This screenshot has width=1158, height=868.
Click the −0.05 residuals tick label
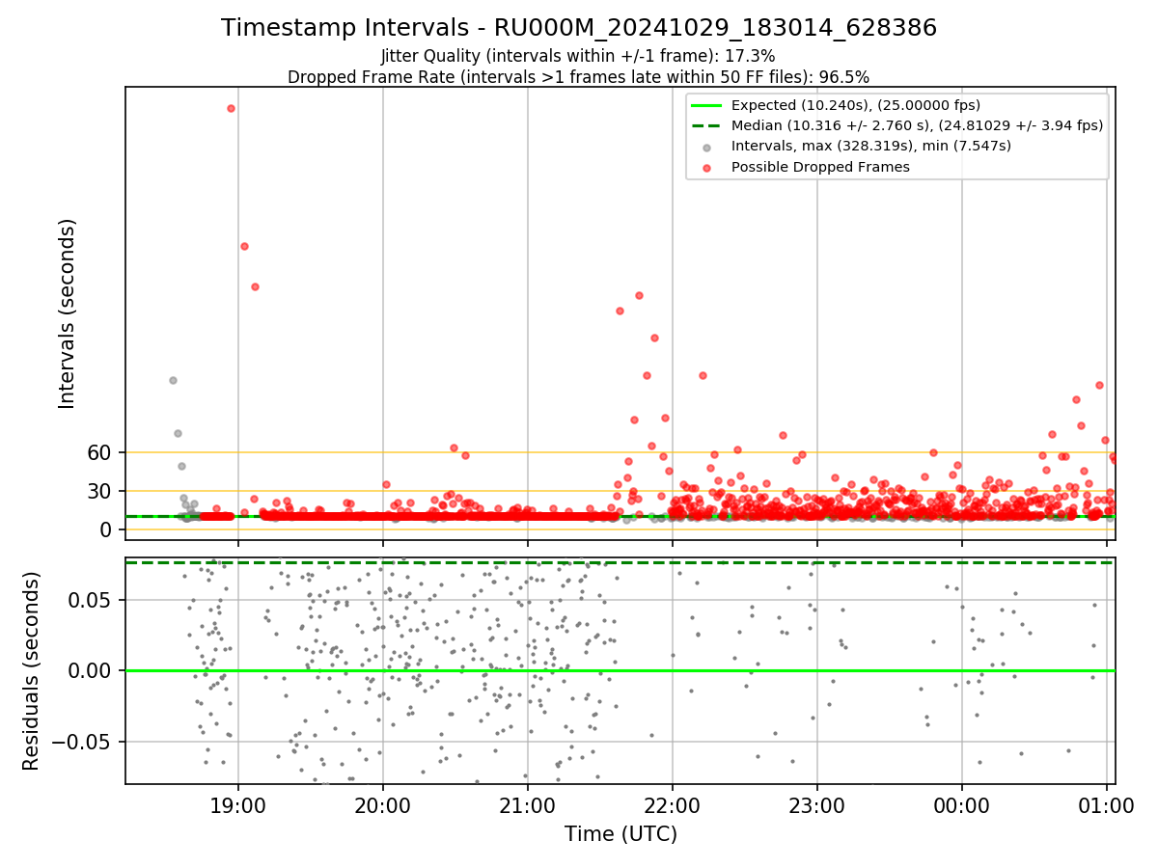point(82,742)
